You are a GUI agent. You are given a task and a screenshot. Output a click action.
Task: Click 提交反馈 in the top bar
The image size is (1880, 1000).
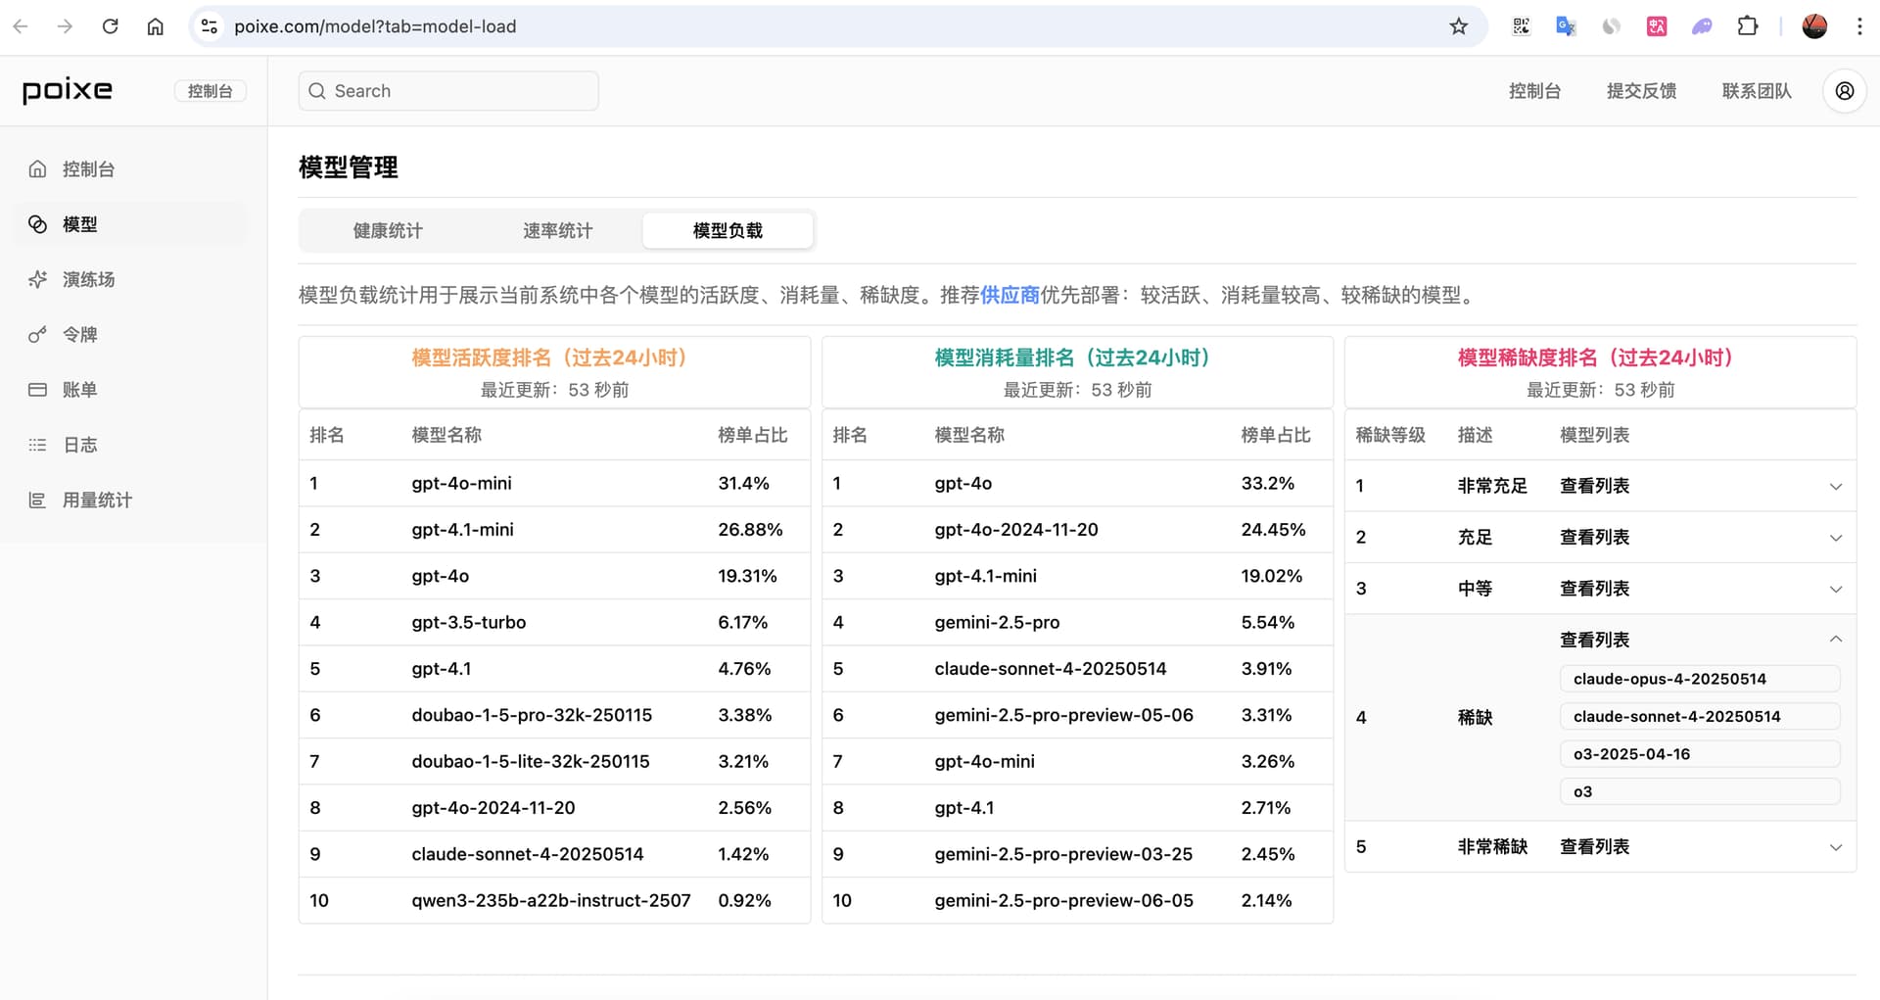tap(1641, 91)
